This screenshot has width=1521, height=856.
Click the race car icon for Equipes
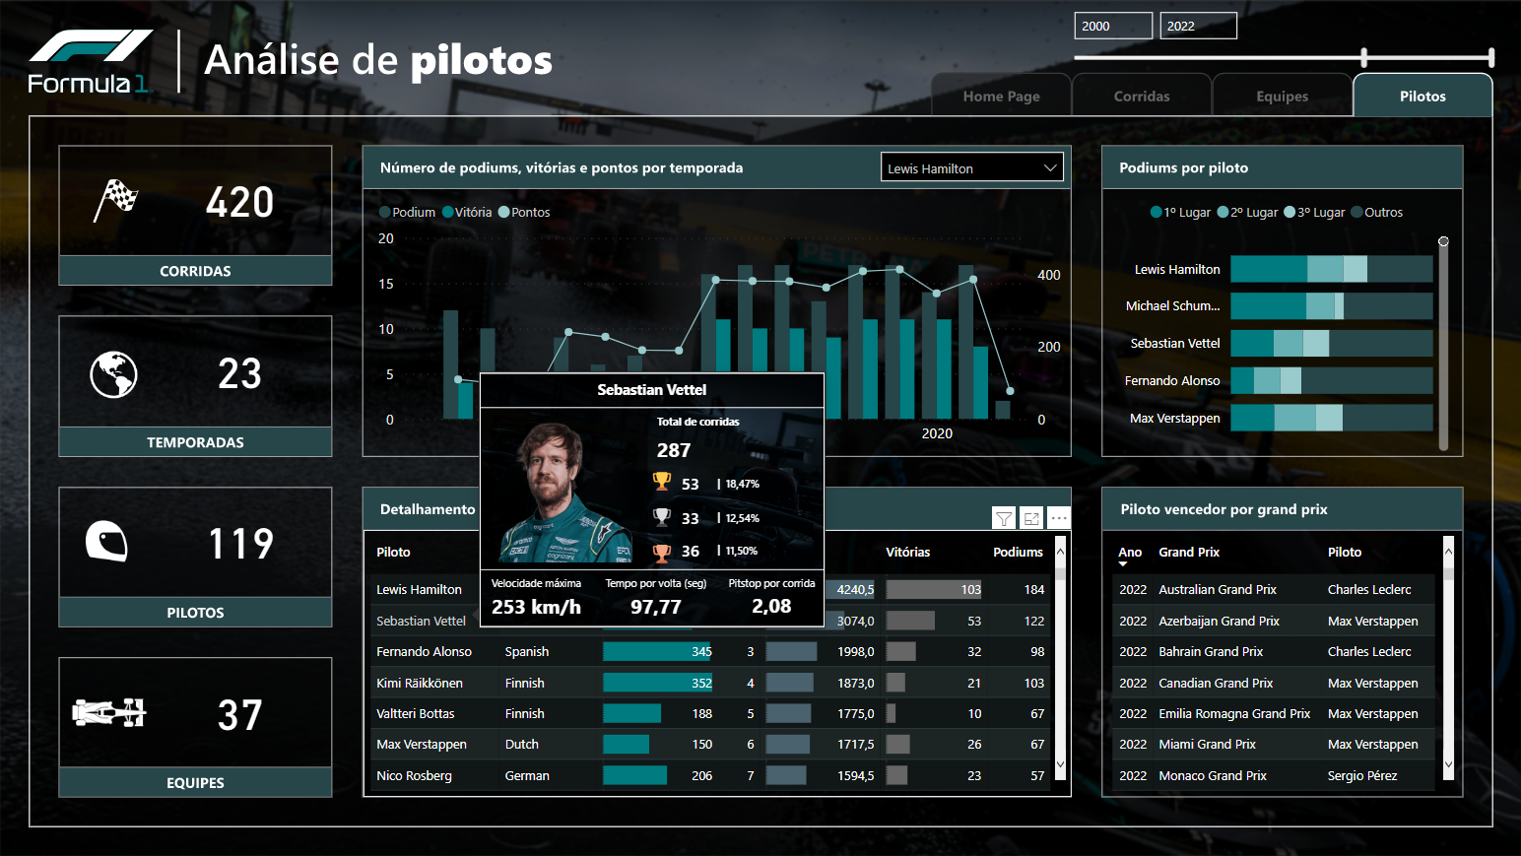coord(109,712)
